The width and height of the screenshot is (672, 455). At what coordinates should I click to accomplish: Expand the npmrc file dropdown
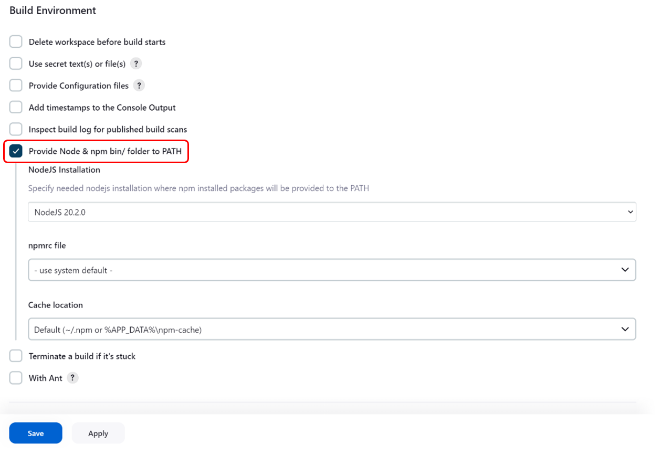tap(332, 270)
